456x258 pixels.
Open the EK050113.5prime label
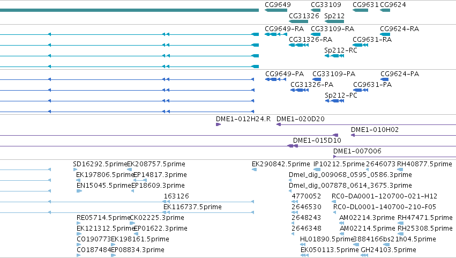[x=330, y=250]
